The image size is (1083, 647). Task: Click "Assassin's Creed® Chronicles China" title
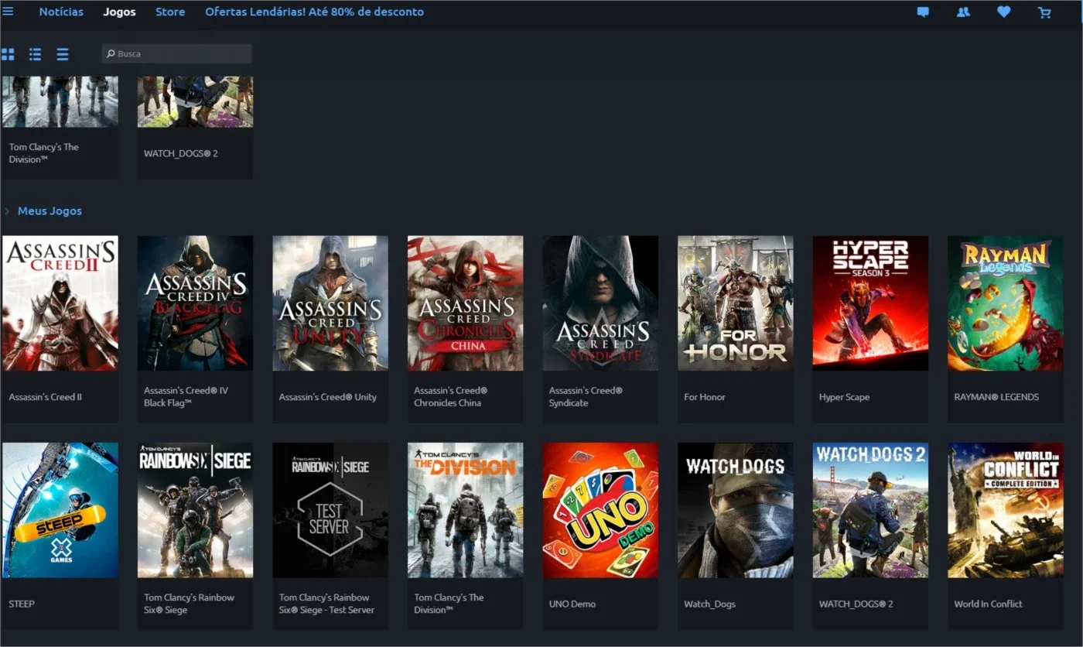pos(451,397)
